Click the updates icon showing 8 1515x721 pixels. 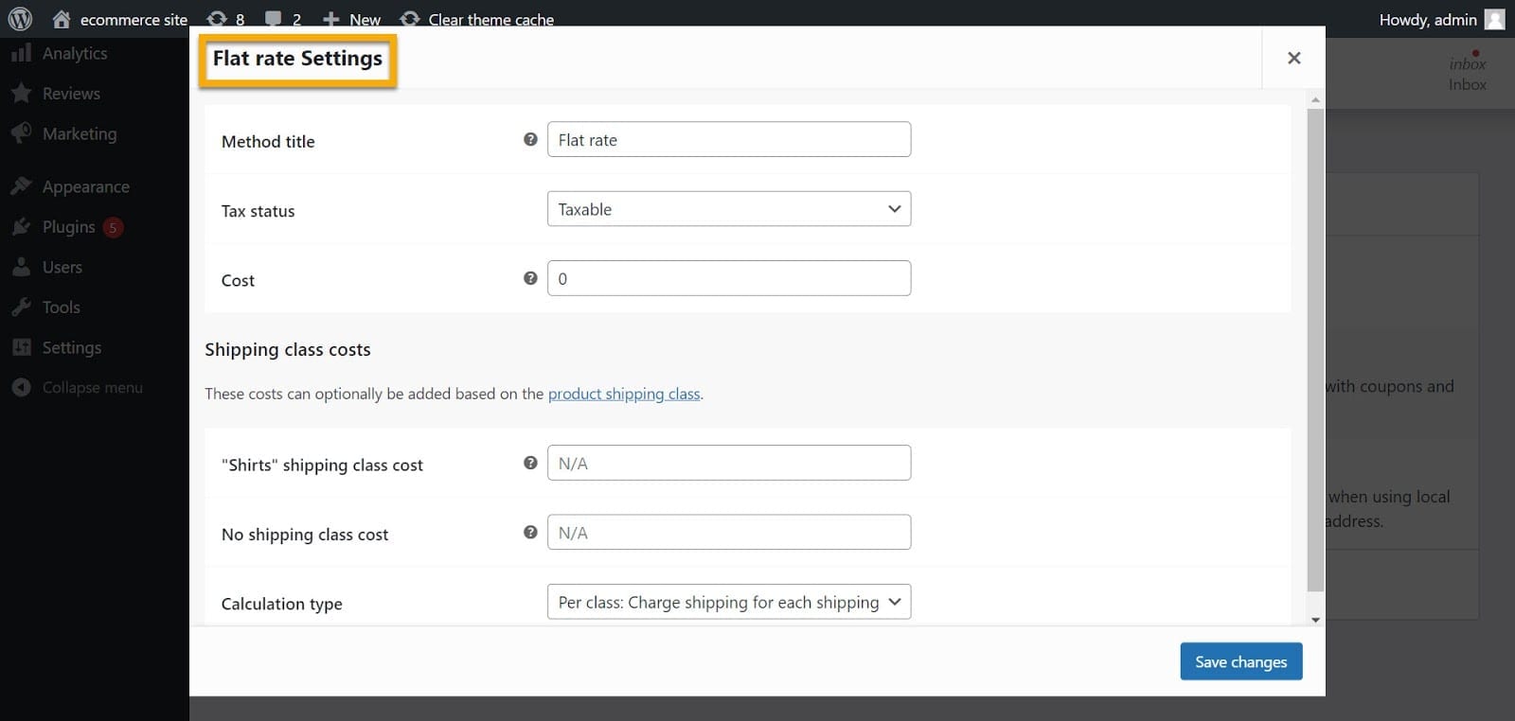[x=217, y=19]
